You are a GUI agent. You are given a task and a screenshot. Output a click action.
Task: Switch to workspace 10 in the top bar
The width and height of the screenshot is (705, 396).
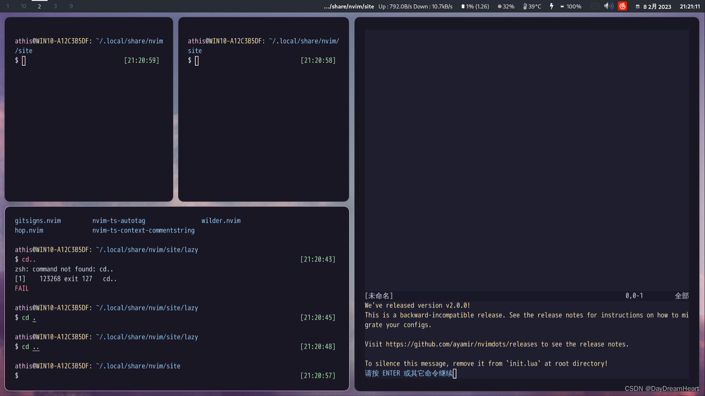(x=23, y=6)
